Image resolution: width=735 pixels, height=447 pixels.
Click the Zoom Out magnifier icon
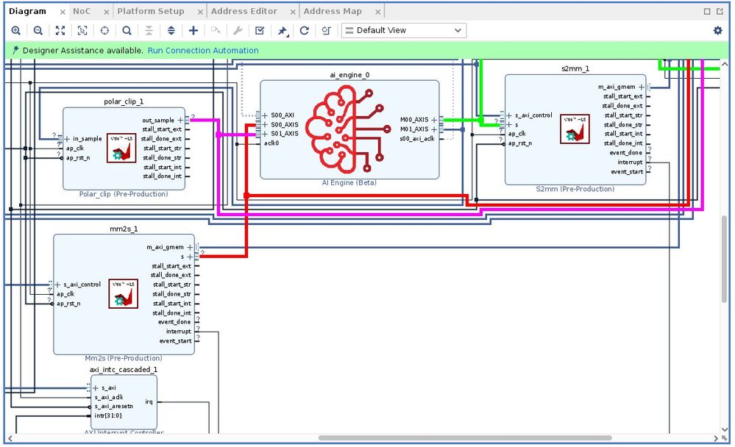click(38, 30)
